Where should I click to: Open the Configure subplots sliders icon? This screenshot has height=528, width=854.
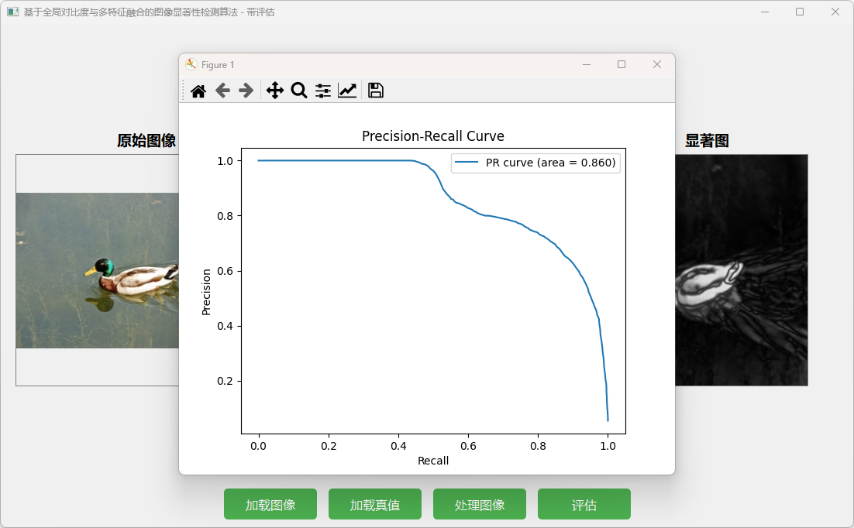323,91
